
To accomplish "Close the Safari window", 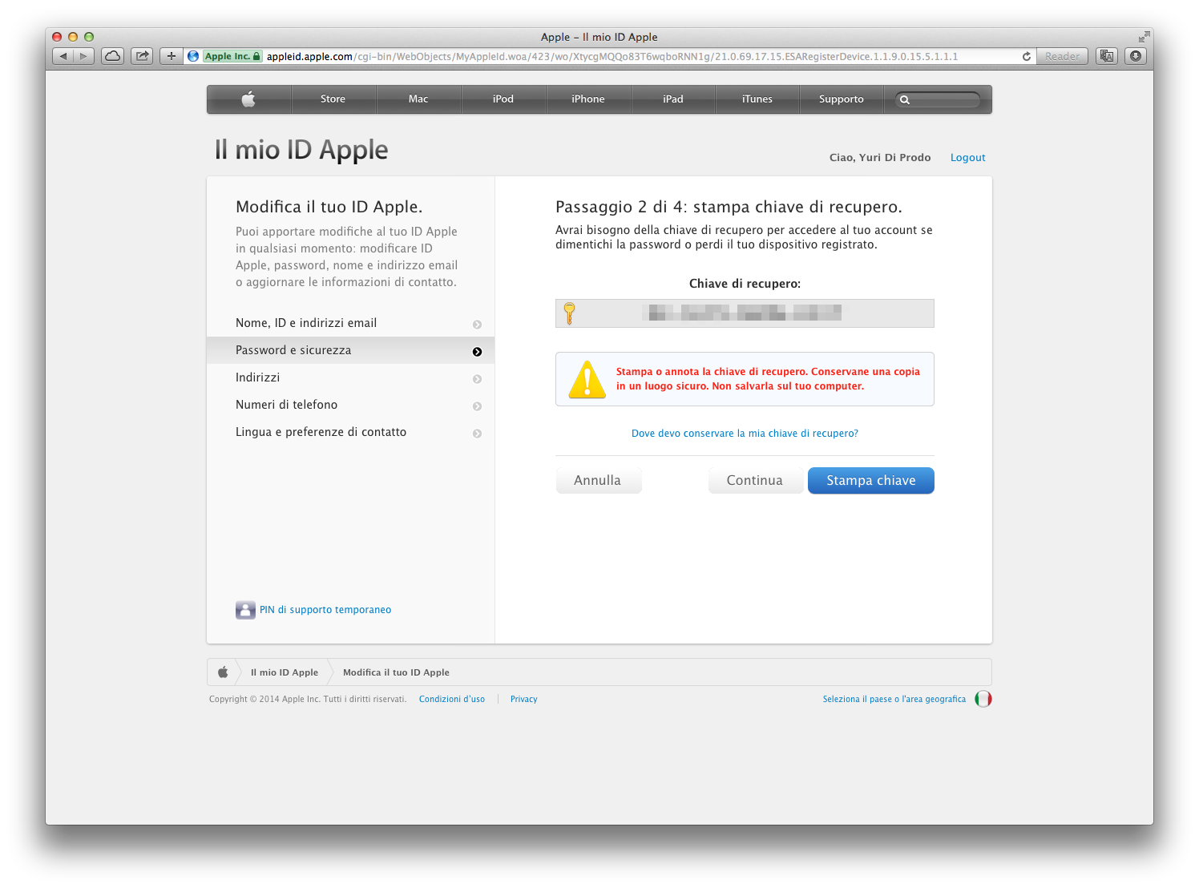I will 57,37.
